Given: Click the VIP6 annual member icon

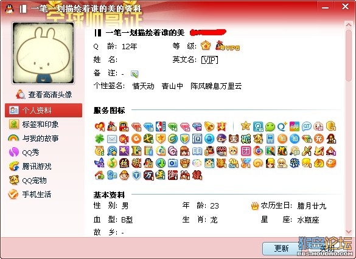Looking at the screenshot, I should (x=228, y=46).
